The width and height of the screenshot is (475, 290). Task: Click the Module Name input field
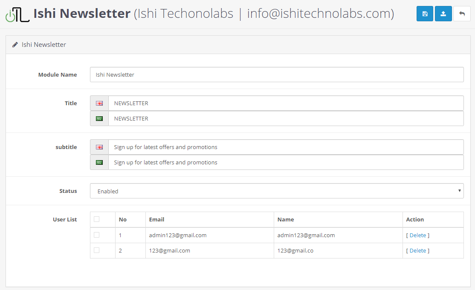point(277,75)
